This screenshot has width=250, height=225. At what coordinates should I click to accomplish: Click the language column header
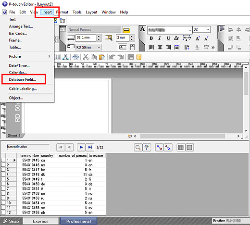[x=97, y=155]
